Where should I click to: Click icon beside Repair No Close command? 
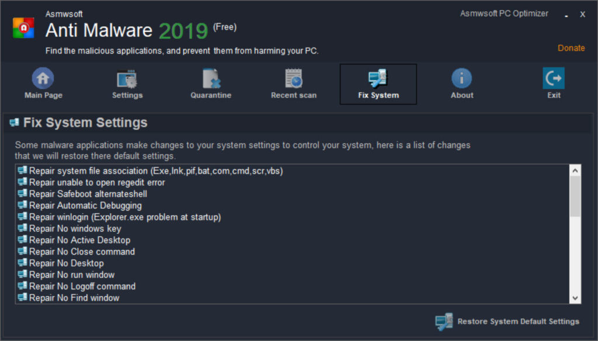click(x=23, y=251)
